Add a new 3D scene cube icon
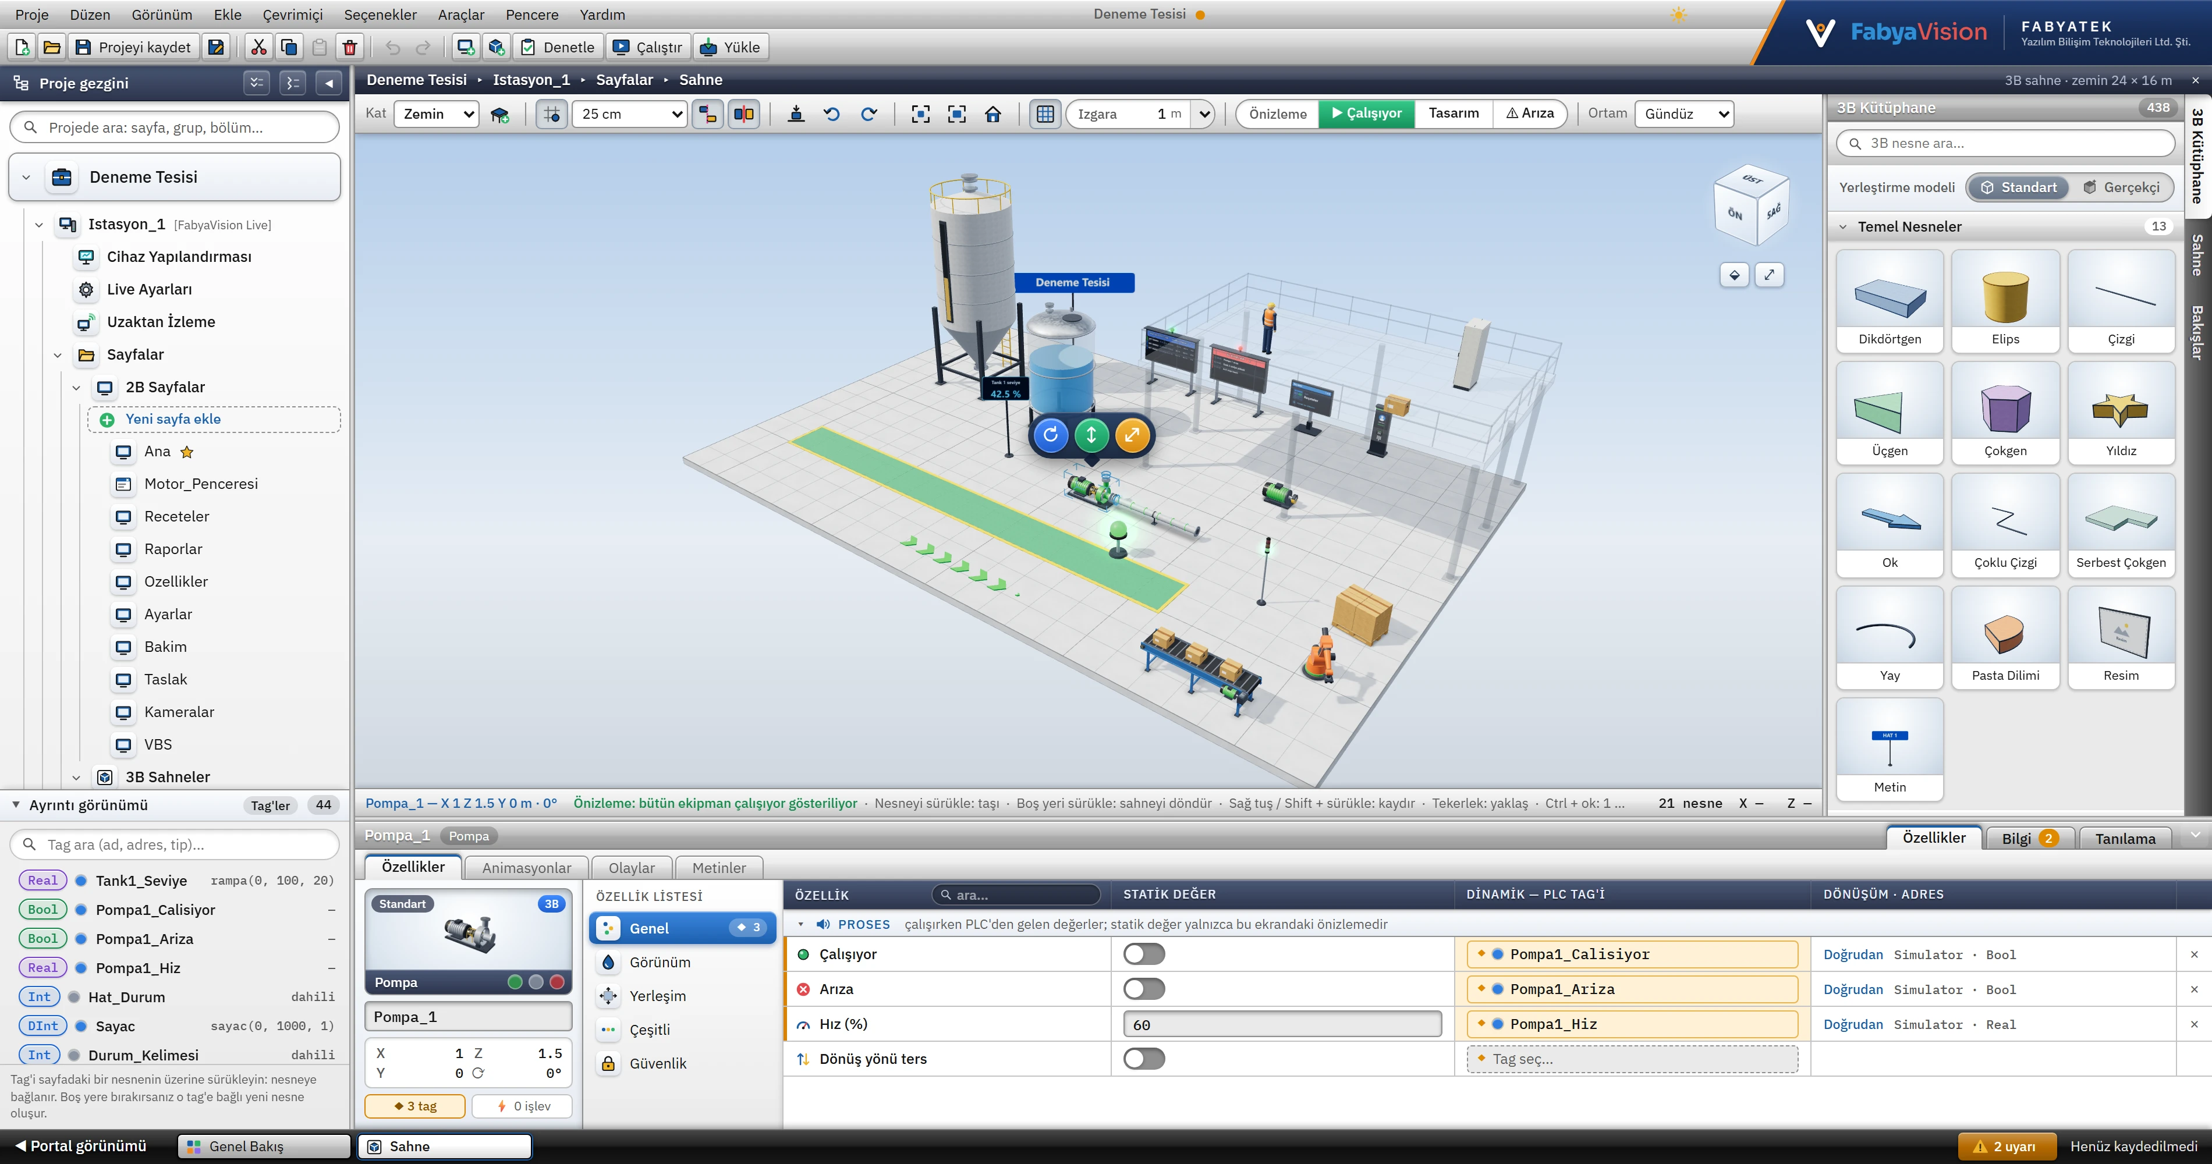This screenshot has height=1164, width=2212. pyautogui.click(x=497, y=47)
